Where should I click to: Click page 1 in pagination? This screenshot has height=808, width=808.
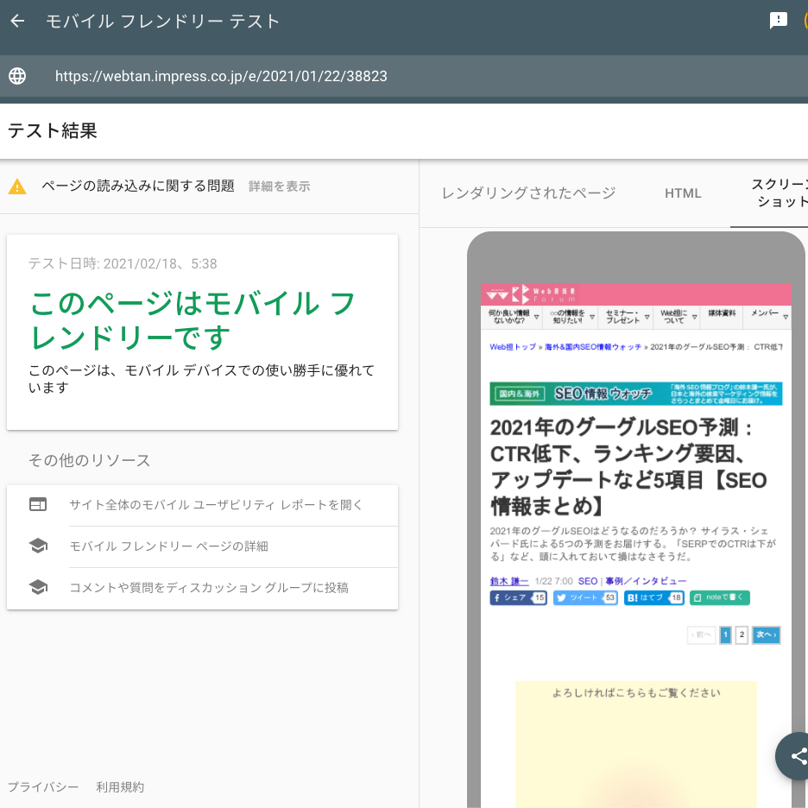[725, 634]
